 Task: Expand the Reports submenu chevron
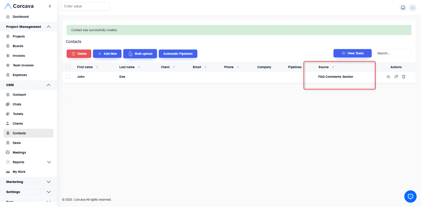[x=49, y=162]
